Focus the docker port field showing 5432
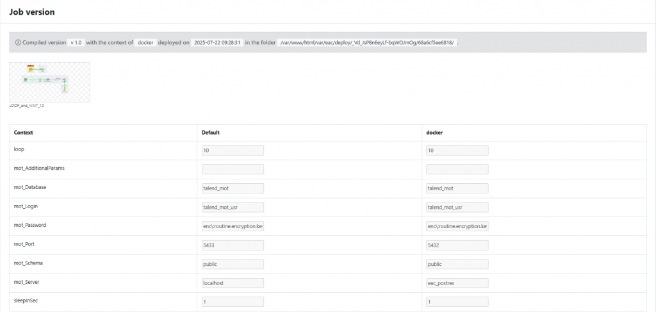The height and width of the screenshot is (312, 656). pos(457,245)
